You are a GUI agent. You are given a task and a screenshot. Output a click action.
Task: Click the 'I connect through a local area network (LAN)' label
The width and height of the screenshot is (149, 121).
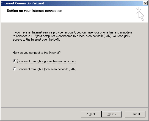[47, 69]
